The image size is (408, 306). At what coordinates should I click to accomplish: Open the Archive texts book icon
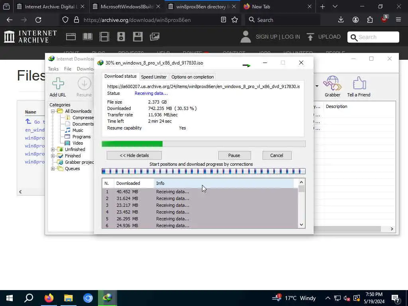(88, 37)
